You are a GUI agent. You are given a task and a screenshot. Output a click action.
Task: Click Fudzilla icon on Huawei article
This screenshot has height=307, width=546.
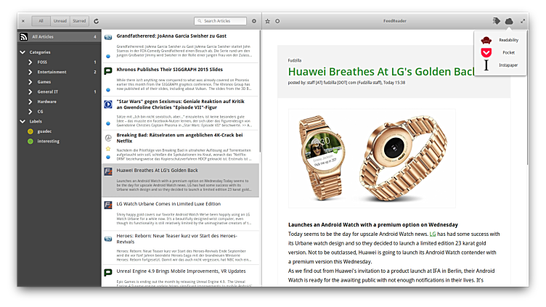pos(108,171)
